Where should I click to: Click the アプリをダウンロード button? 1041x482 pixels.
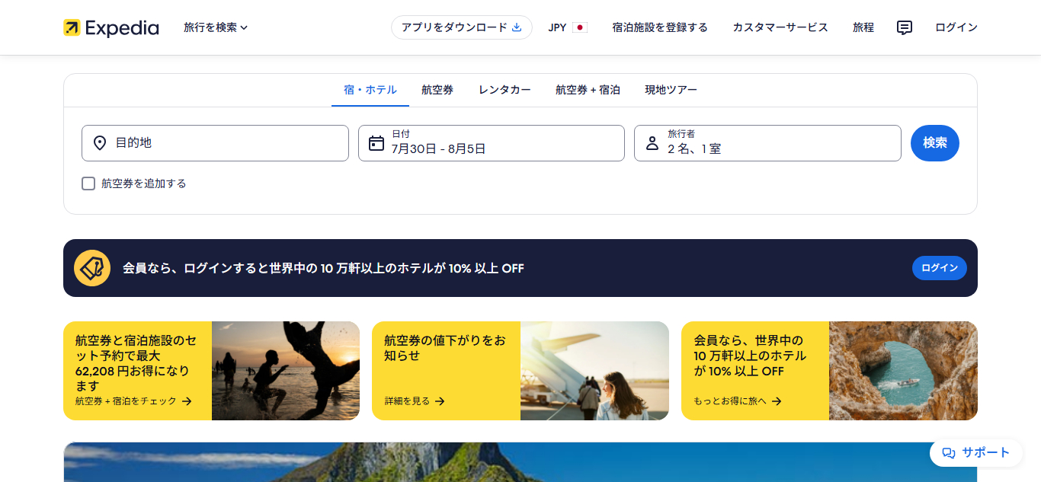[x=462, y=27]
